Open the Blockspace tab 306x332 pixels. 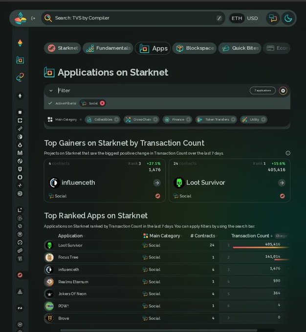click(195, 48)
